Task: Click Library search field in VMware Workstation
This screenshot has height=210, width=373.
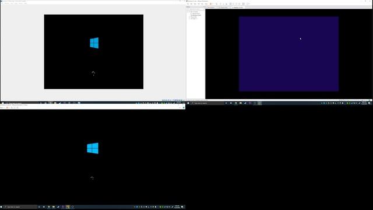Action: tap(195, 9)
